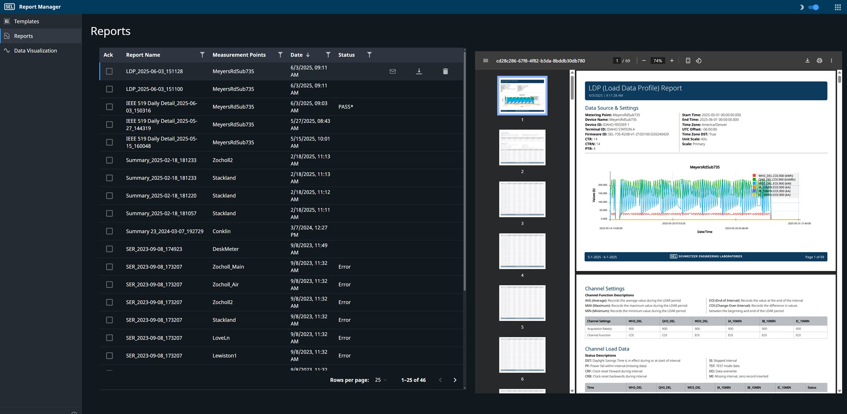
Task: Tick the Ack checkbox for Conklin report
Action: click(x=109, y=231)
